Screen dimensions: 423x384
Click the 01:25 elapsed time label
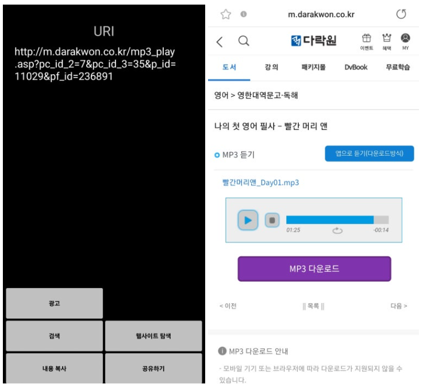[293, 230]
